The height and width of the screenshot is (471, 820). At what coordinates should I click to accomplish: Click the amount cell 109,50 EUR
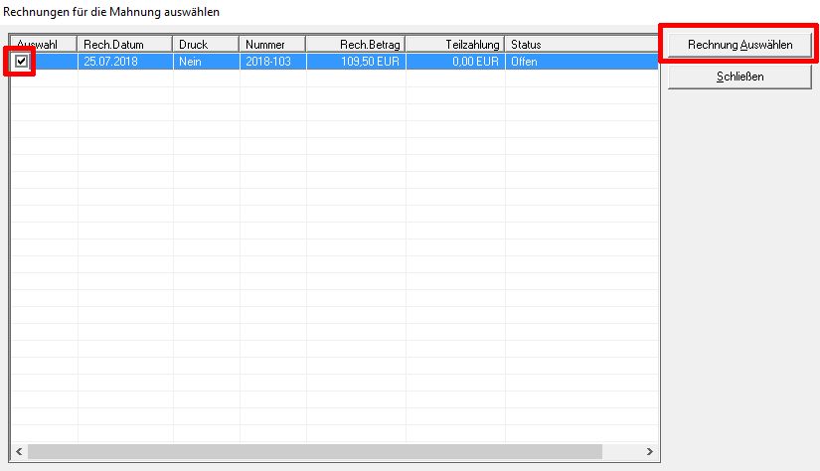356,62
